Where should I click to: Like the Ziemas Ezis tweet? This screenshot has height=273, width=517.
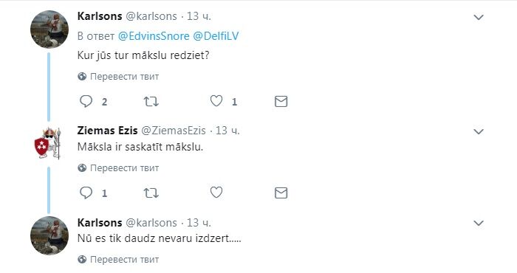(x=216, y=193)
